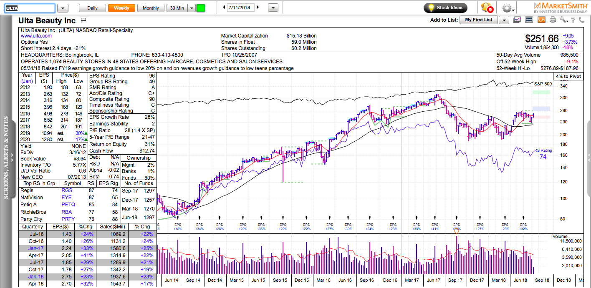
Task: Go to the previous date with left arrow
Action: click(x=224, y=8)
